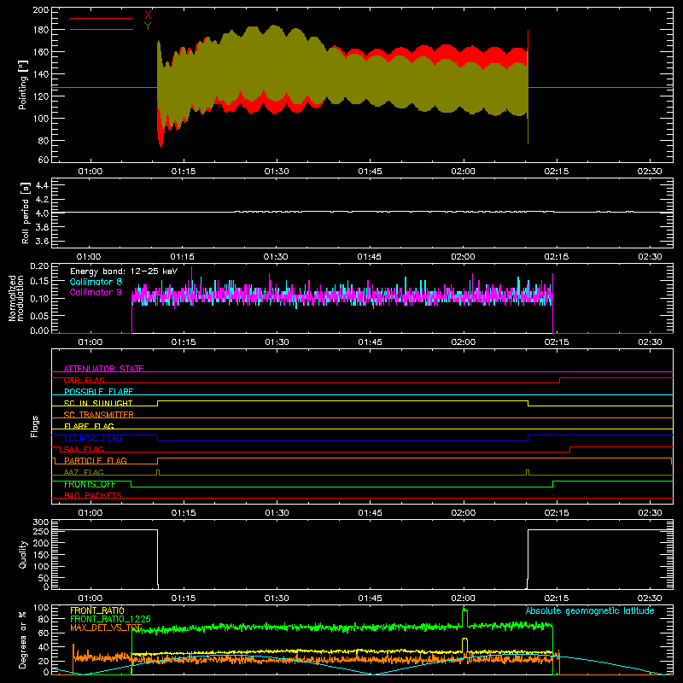Click the 01:45 time tick under modulation plot
683x683 pixels.
click(x=370, y=342)
